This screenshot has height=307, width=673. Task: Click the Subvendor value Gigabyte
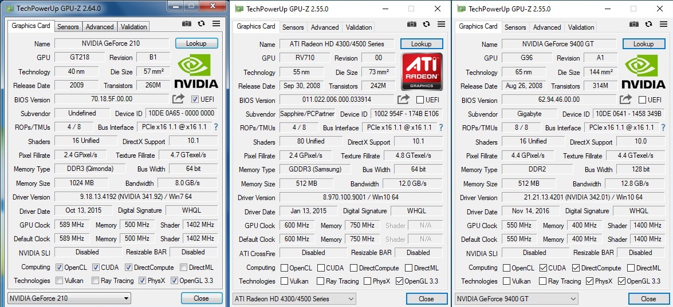(x=529, y=113)
